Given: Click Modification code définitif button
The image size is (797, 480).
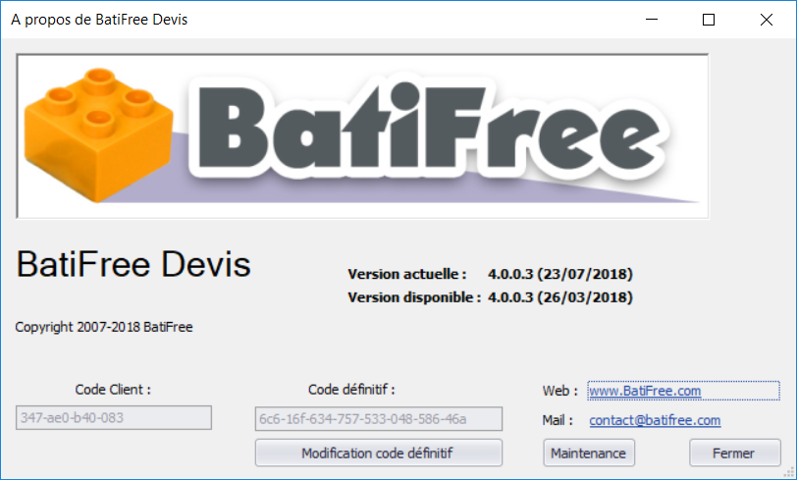Looking at the screenshot, I should click(378, 453).
